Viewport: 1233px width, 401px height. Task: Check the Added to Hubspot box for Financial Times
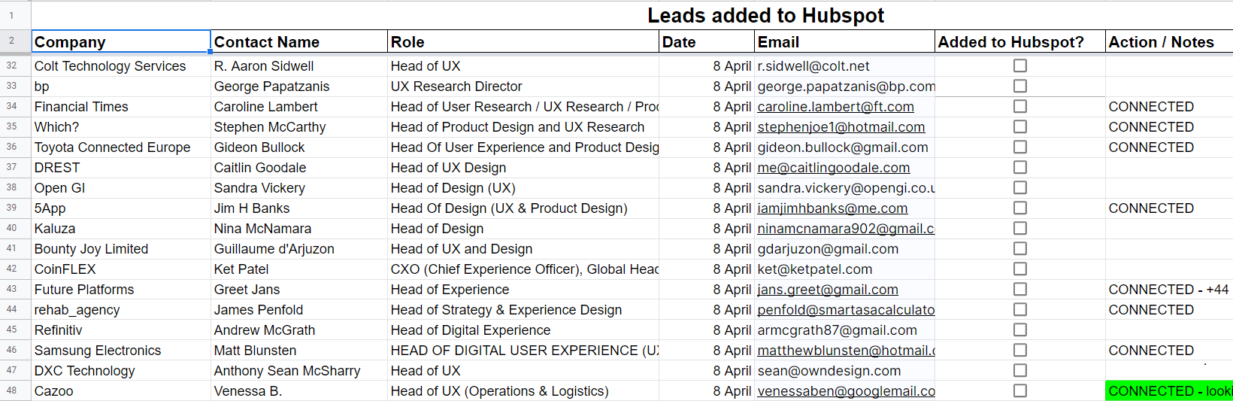tap(1019, 107)
